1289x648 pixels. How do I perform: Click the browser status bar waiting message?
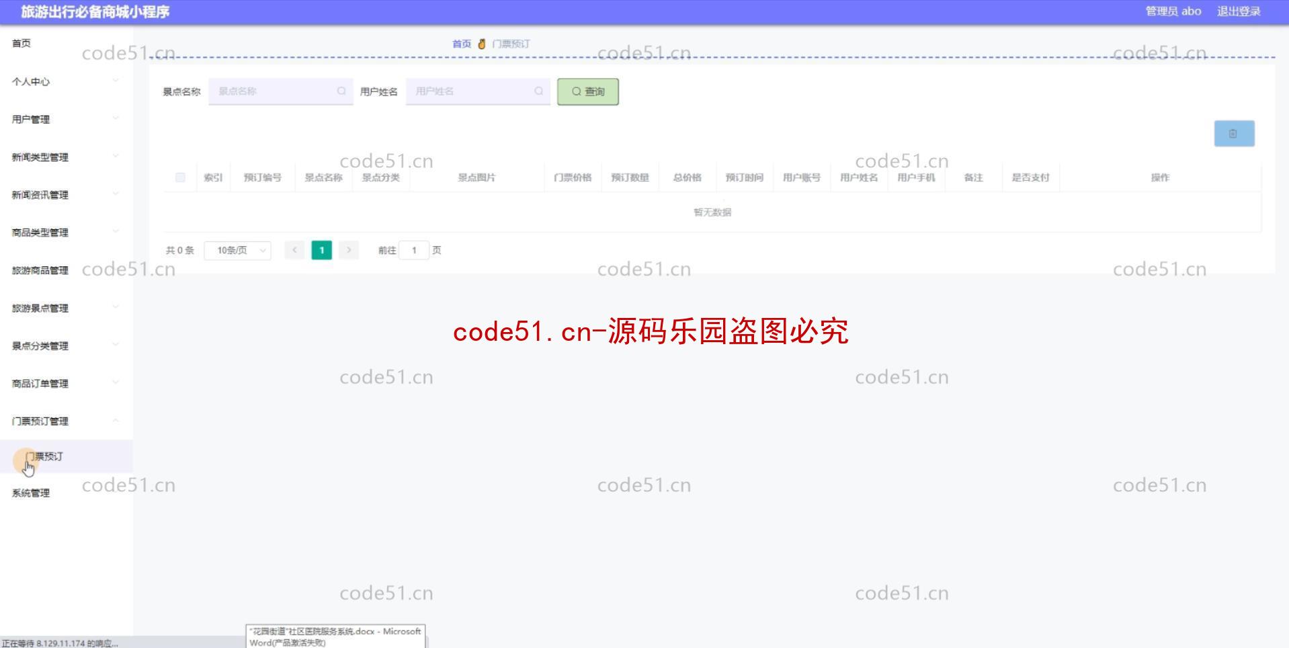60,643
